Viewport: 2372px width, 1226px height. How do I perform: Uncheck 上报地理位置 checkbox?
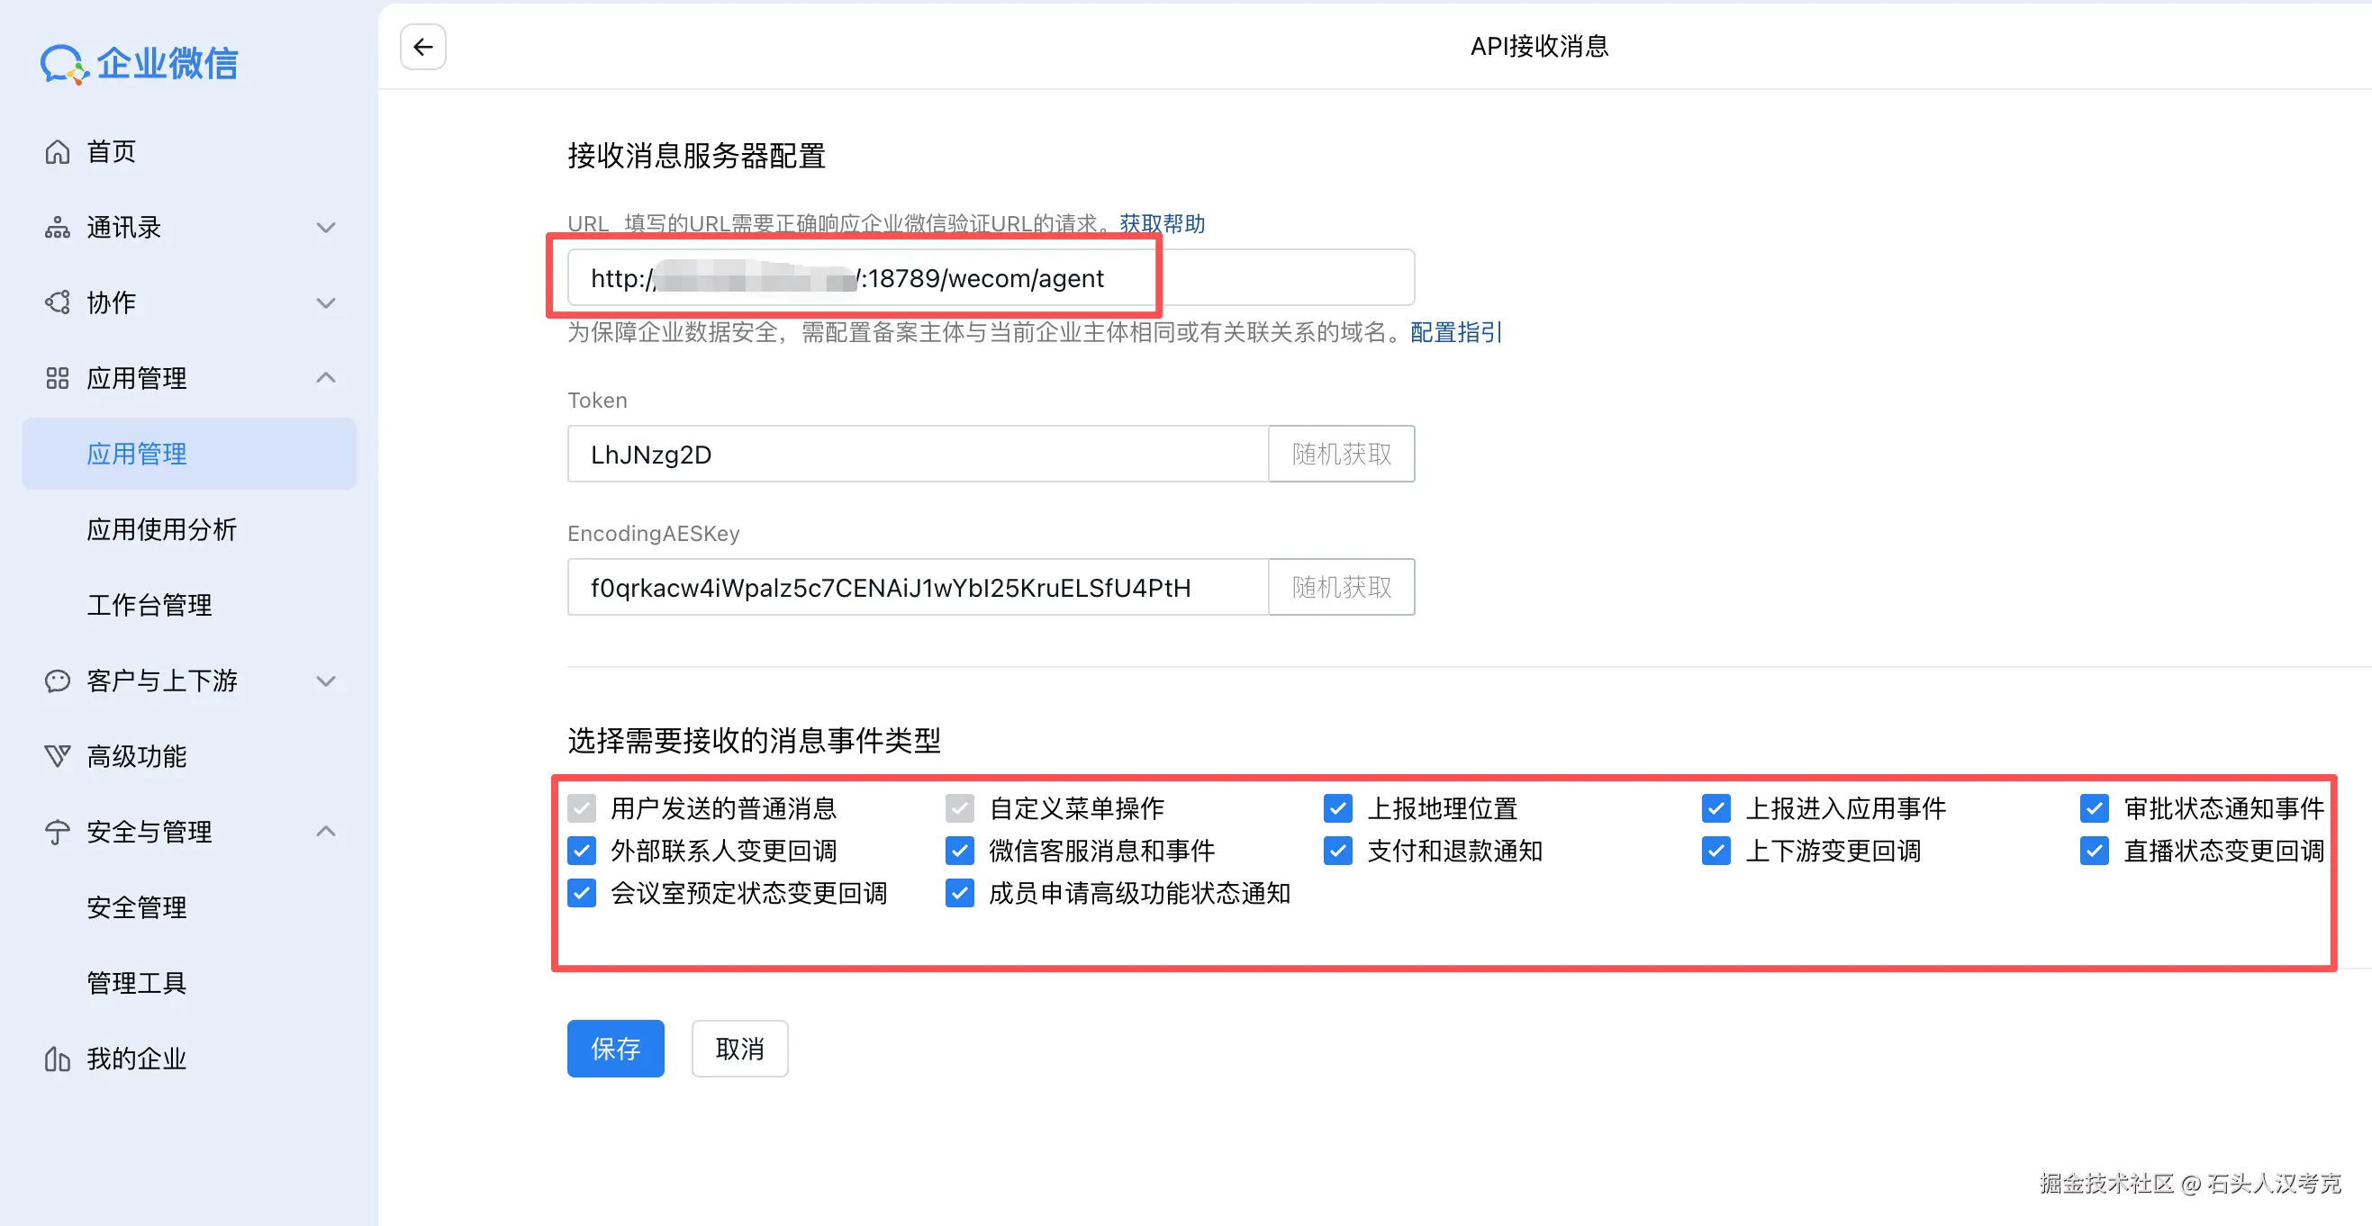1337,808
